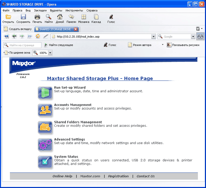Focus the Найти на странице field

tap(22, 45)
